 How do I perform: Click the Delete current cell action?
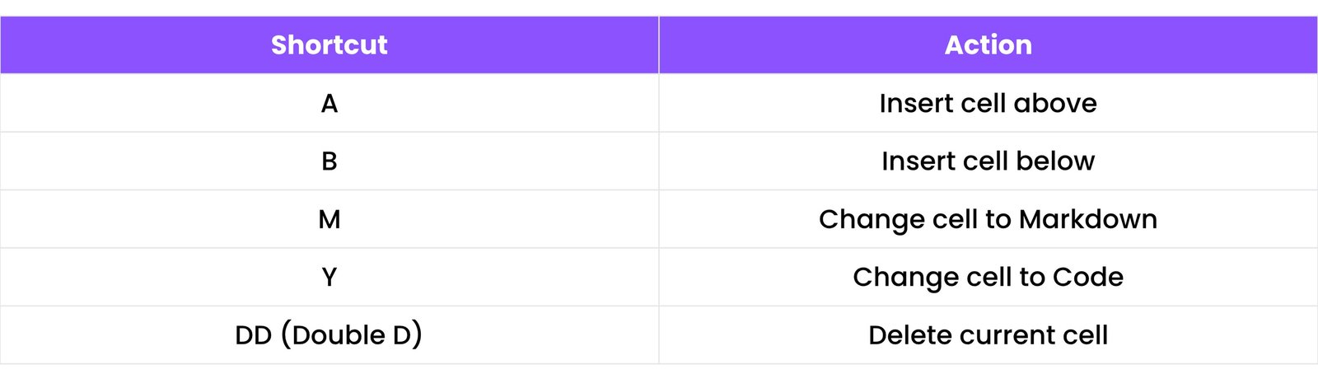point(988,335)
